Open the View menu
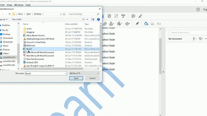207x116 pixels. (9, 5)
